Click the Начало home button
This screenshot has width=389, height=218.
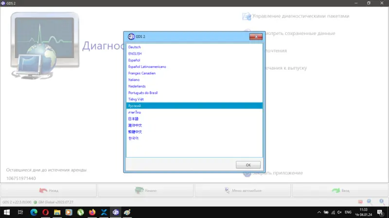tap(145, 190)
